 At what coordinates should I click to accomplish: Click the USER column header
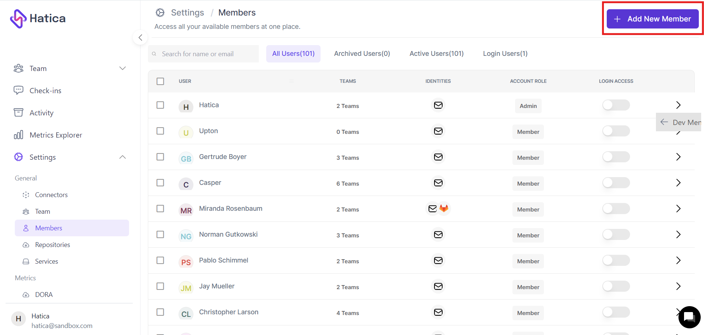coord(185,81)
